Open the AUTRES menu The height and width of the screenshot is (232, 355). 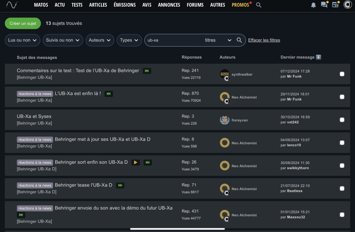[218, 5]
